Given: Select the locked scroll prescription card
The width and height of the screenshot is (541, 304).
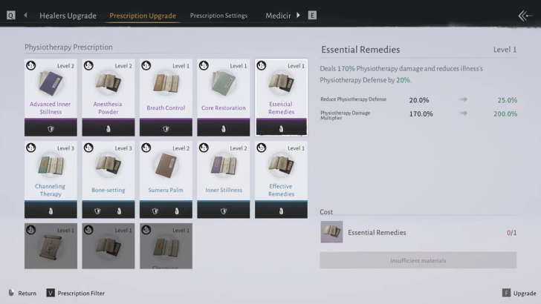Looking at the screenshot, I should click(51, 246).
